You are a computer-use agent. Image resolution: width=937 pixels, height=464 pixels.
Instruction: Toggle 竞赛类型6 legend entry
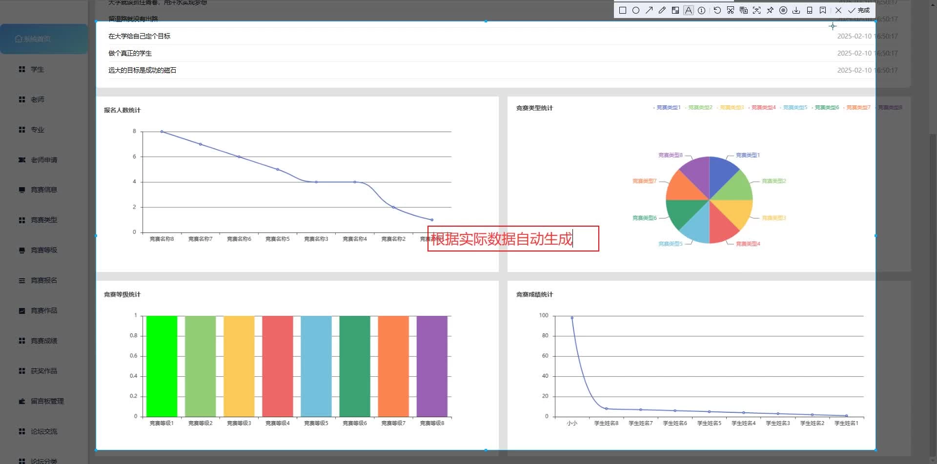(x=826, y=108)
